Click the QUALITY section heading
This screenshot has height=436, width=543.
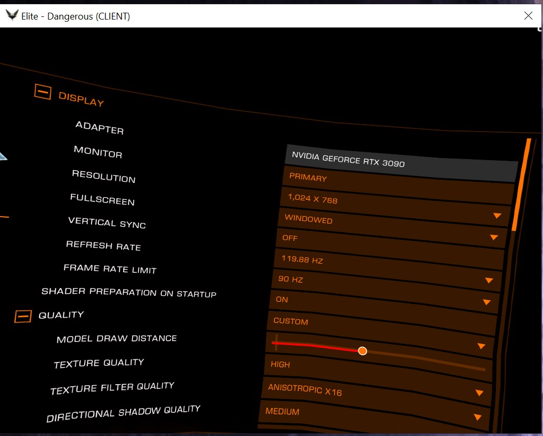(61, 315)
